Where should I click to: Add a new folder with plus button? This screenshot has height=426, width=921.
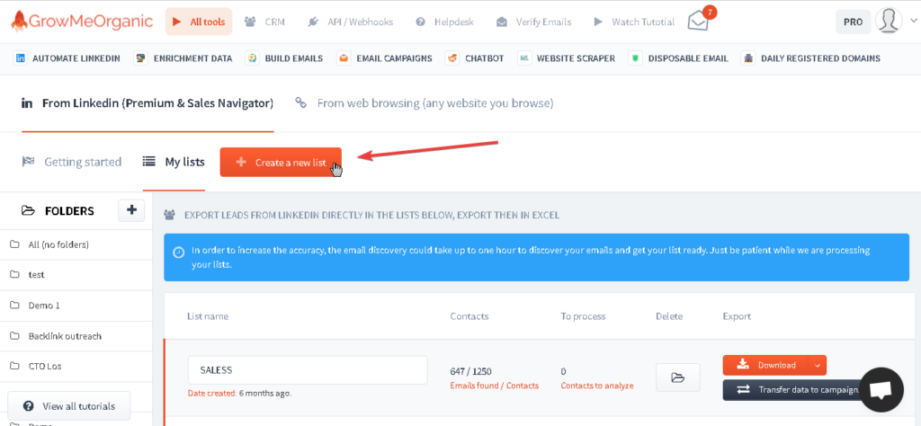(x=131, y=210)
